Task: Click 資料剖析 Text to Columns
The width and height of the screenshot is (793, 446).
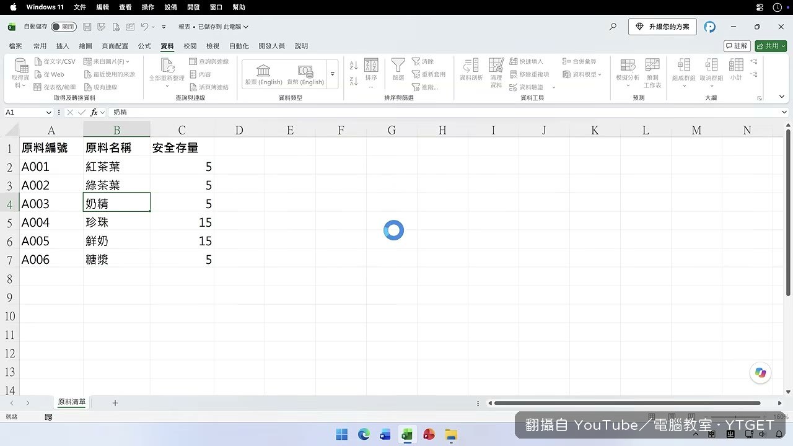Action: pos(471,70)
